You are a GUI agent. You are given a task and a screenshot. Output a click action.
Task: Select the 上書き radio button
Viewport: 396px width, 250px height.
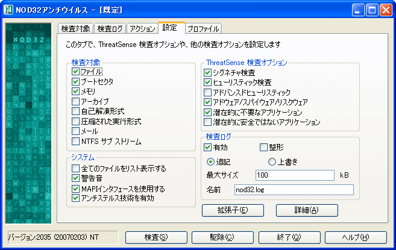click(x=272, y=161)
